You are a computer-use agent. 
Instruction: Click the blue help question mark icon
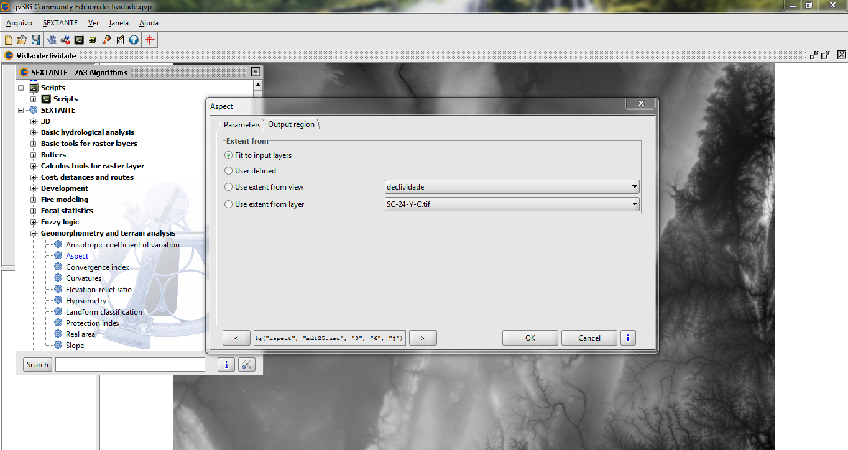134,40
